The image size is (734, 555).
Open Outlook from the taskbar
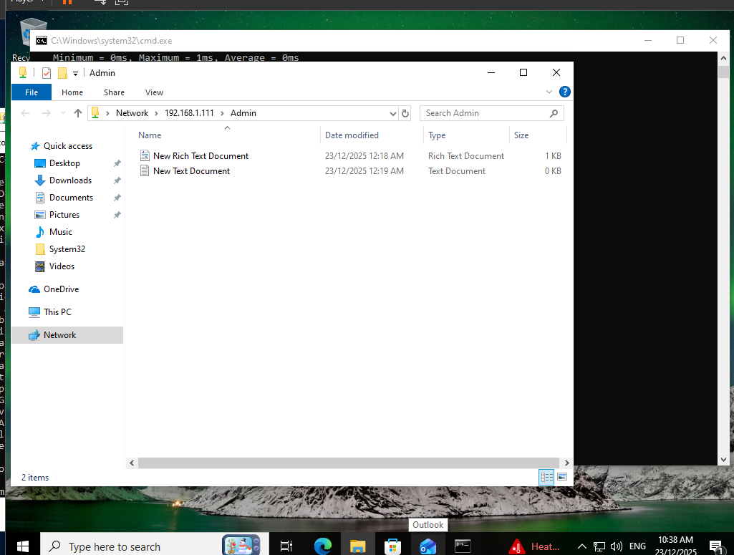pyautogui.click(x=428, y=546)
